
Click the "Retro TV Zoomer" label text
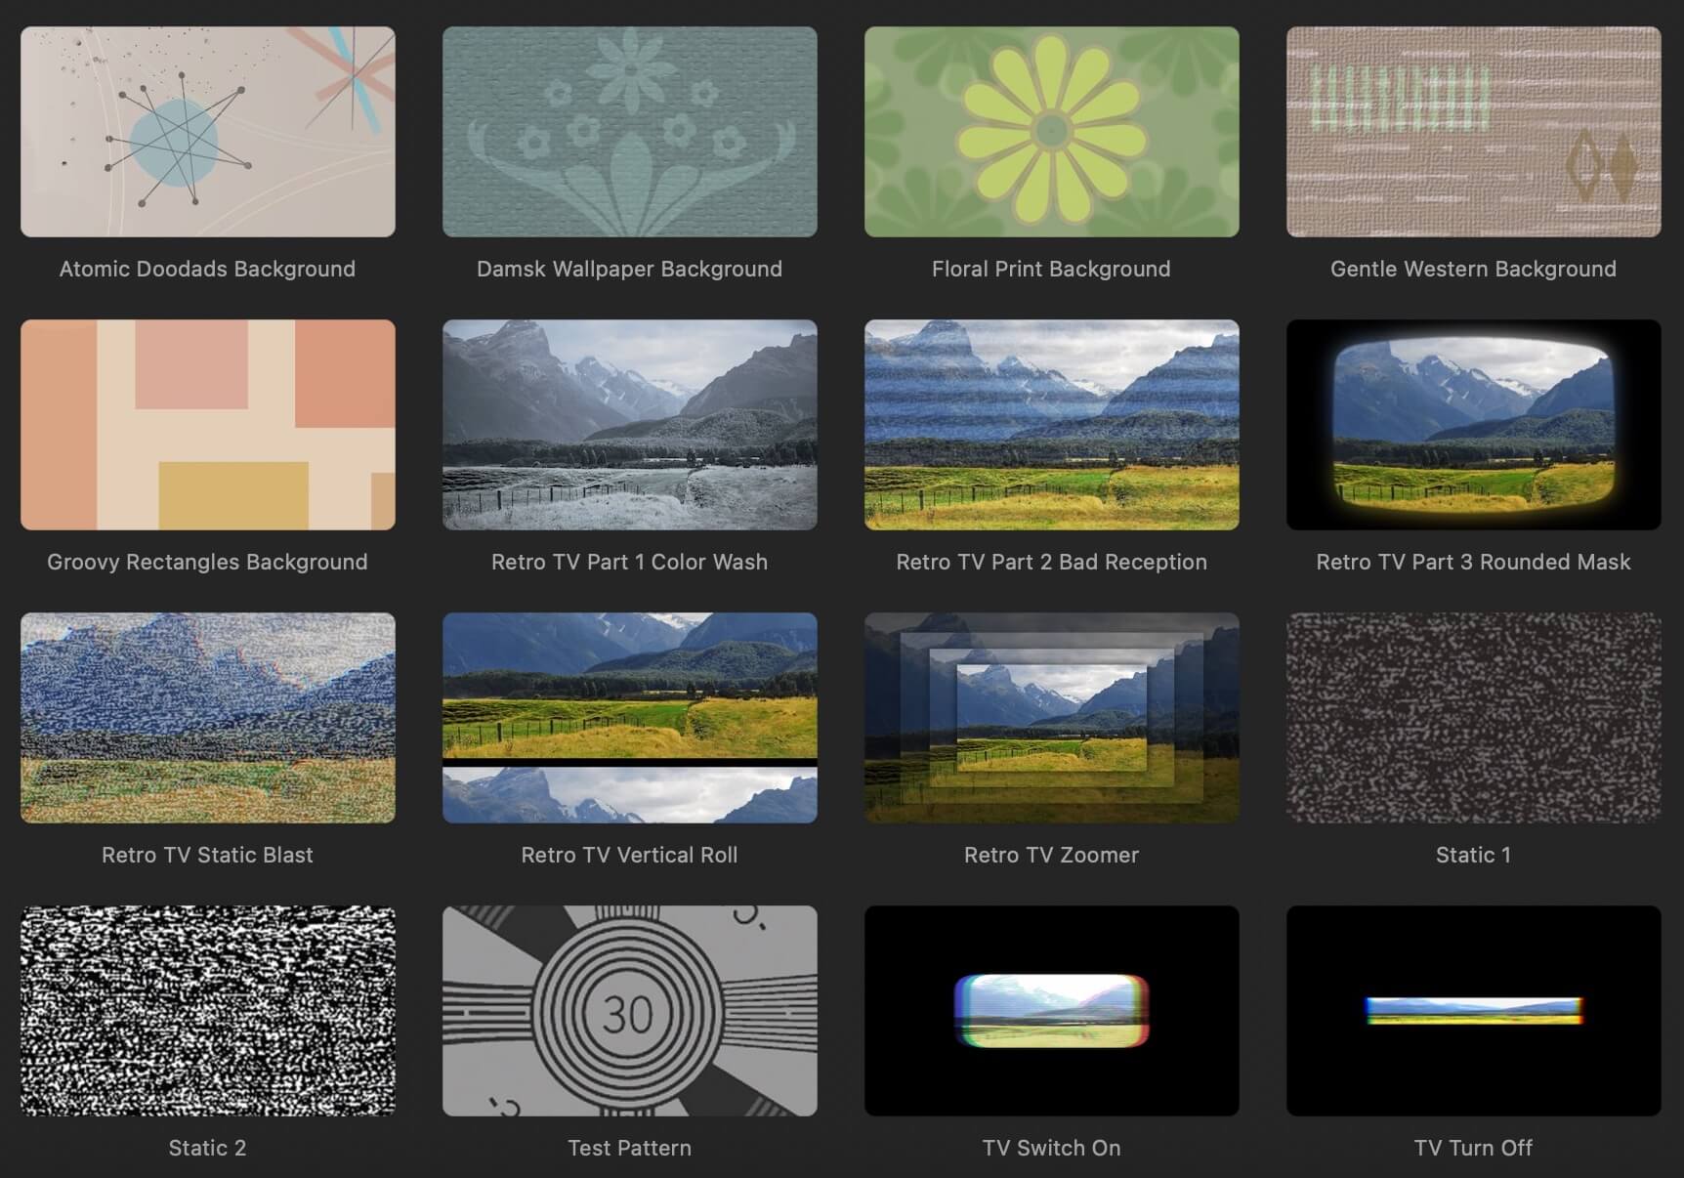(1051, 855)
